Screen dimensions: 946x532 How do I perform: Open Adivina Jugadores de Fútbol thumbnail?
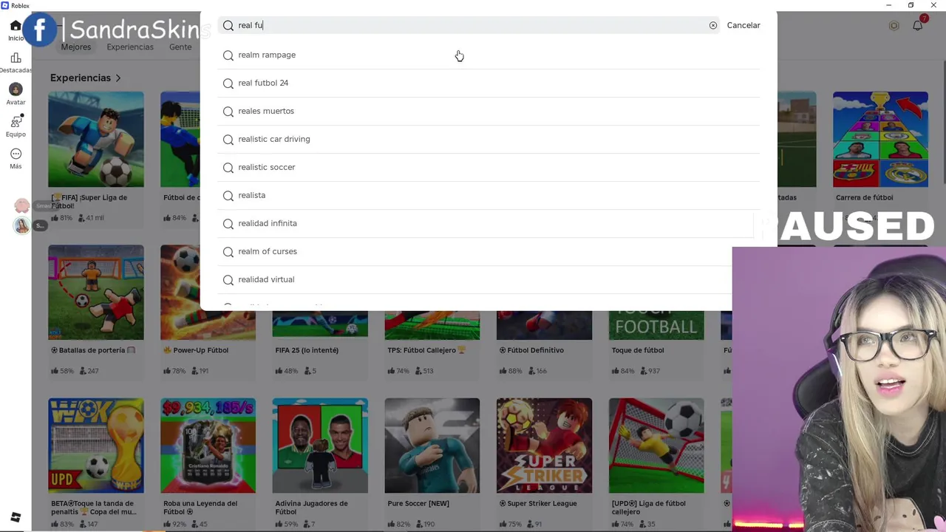click(320, 446)
